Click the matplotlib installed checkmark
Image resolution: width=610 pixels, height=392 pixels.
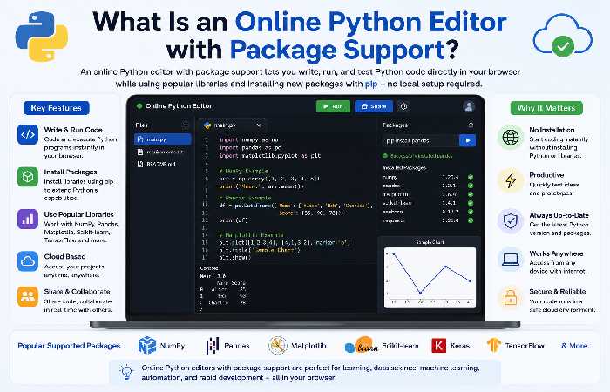pos(471,194)
